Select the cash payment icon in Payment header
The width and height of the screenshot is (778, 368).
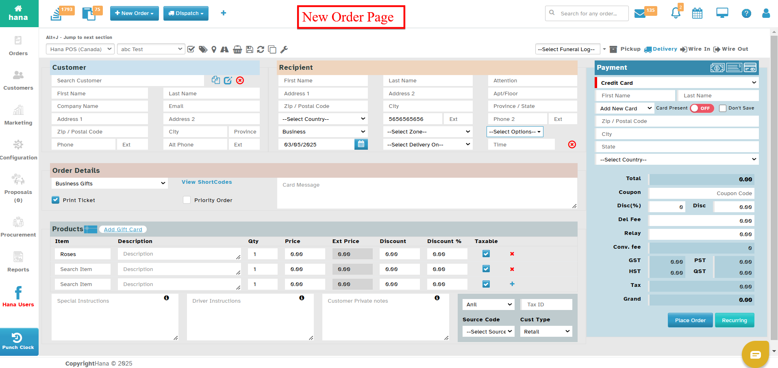717,68
